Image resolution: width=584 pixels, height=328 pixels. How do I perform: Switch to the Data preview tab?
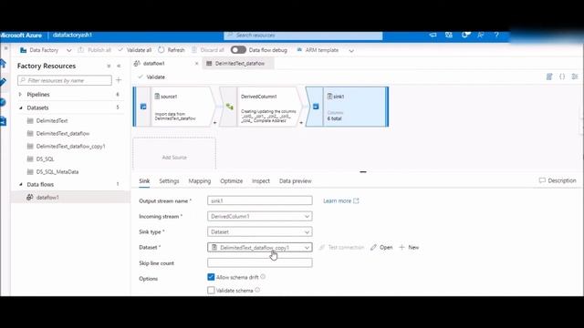(296, 181)
